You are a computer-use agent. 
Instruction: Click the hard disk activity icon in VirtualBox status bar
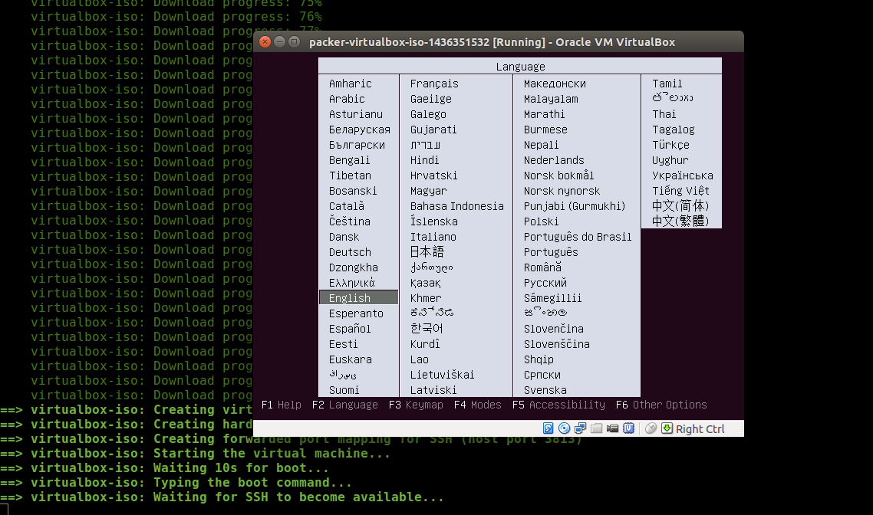click(x=549, y=428)
